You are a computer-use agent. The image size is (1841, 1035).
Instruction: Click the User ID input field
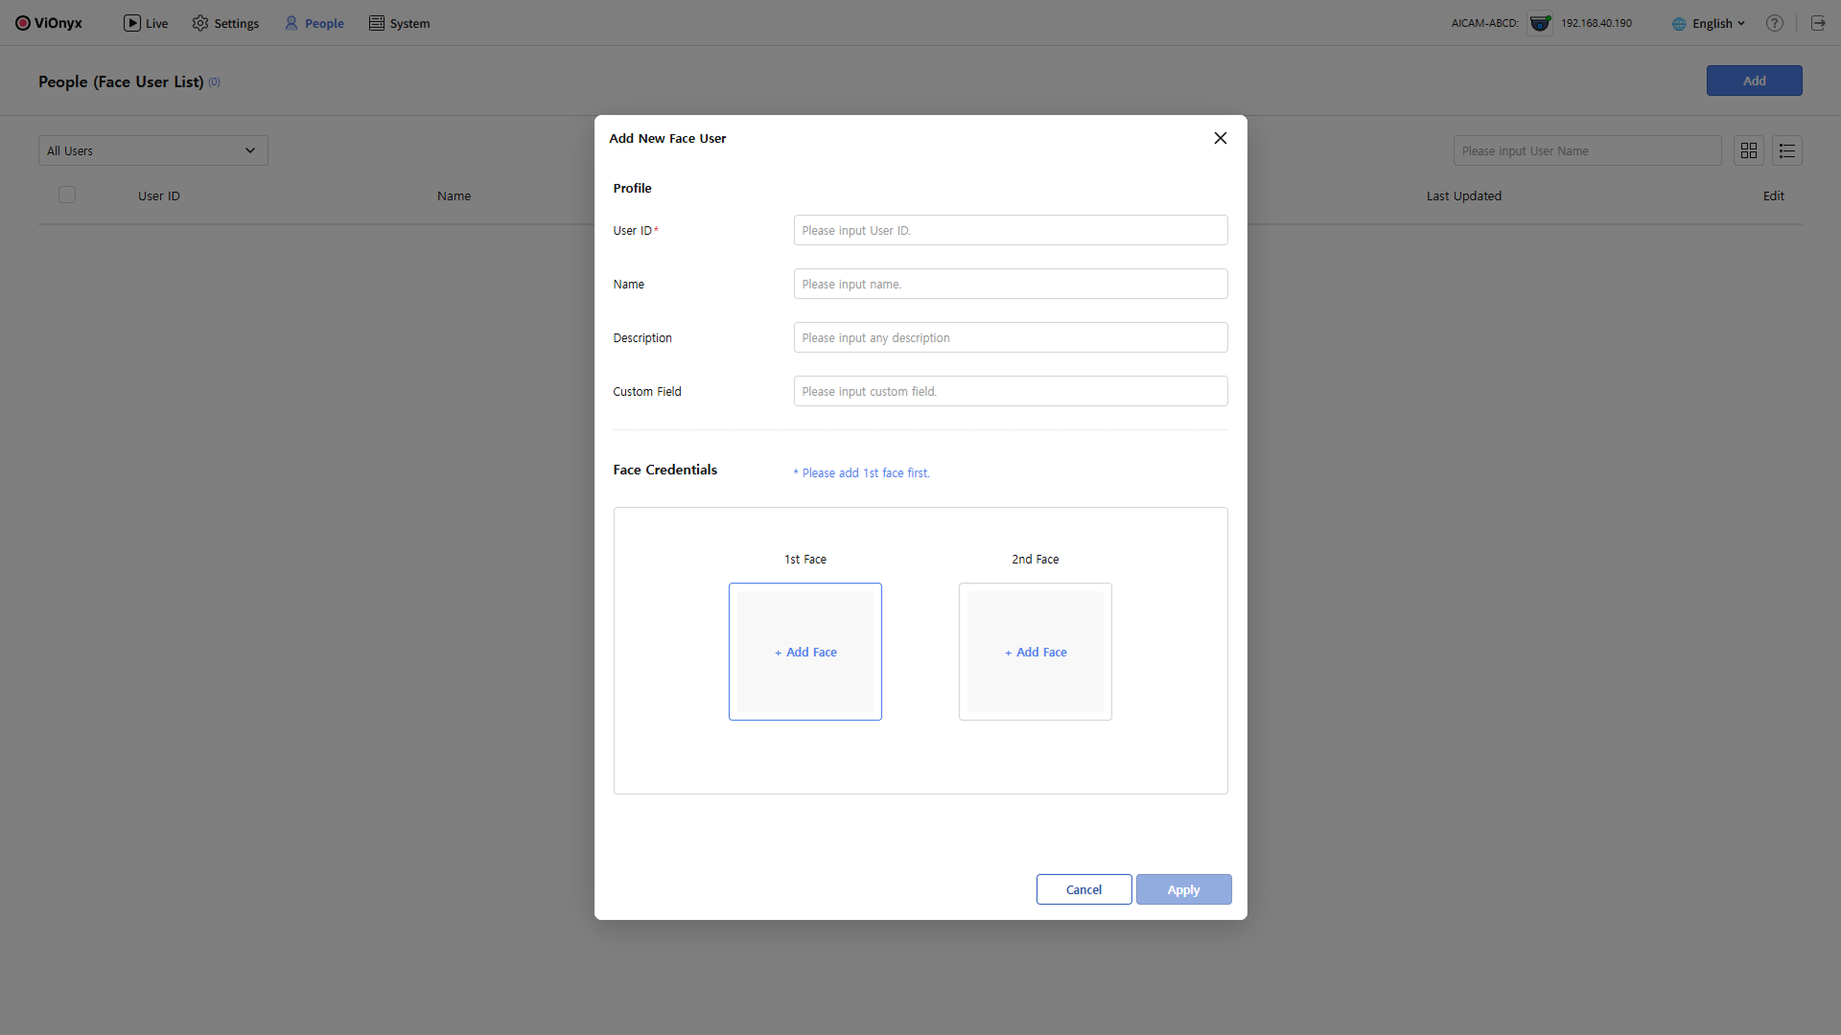tap(1010, 230)
